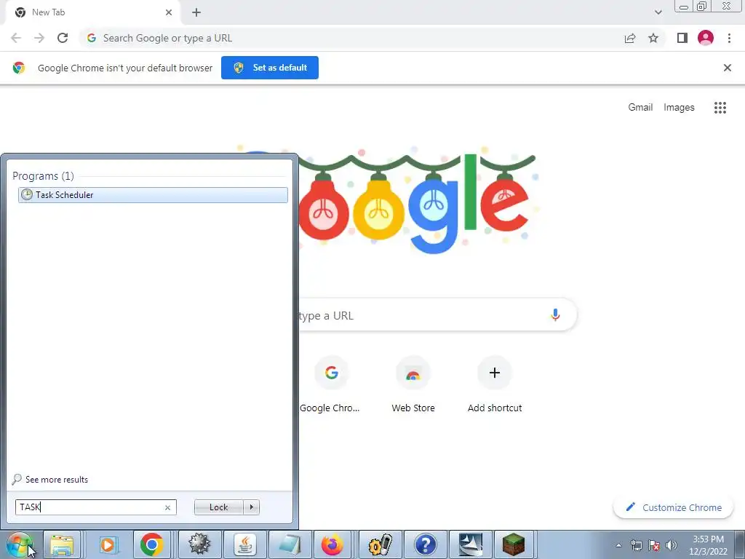Open Web Store shortcut
Image resolution: width=745 pixels, height=559 pixels.
[413, 385]
